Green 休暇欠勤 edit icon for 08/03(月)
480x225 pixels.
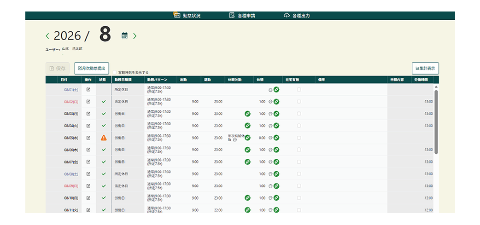[x=248, y=114]
